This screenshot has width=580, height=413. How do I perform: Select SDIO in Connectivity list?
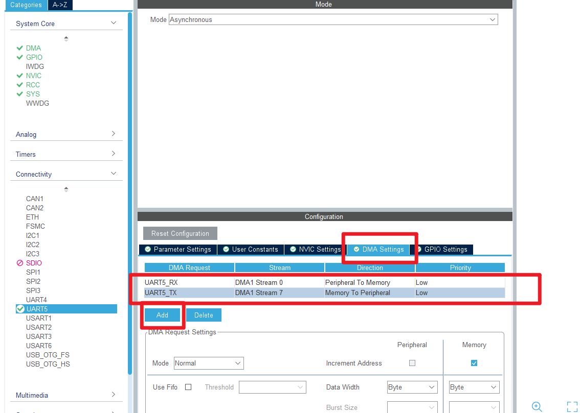(x=34, y=263)
